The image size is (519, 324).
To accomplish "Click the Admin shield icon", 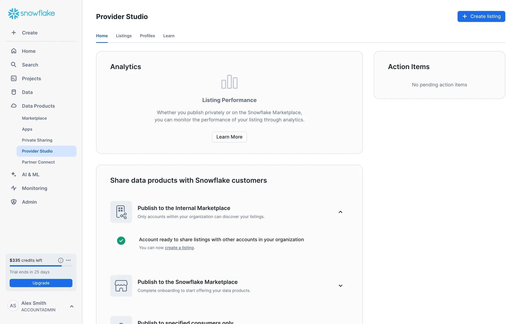I will tap(14, 202).
